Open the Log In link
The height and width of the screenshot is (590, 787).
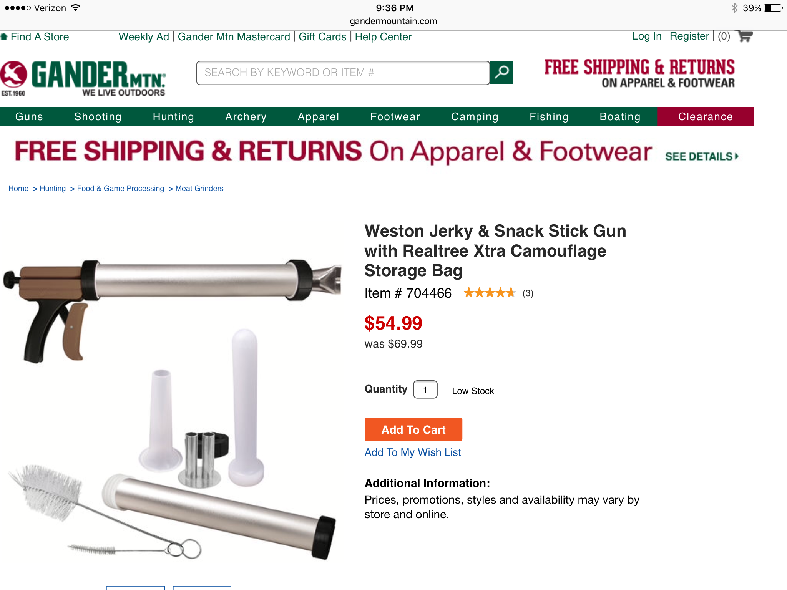click(x=647, y=36)
